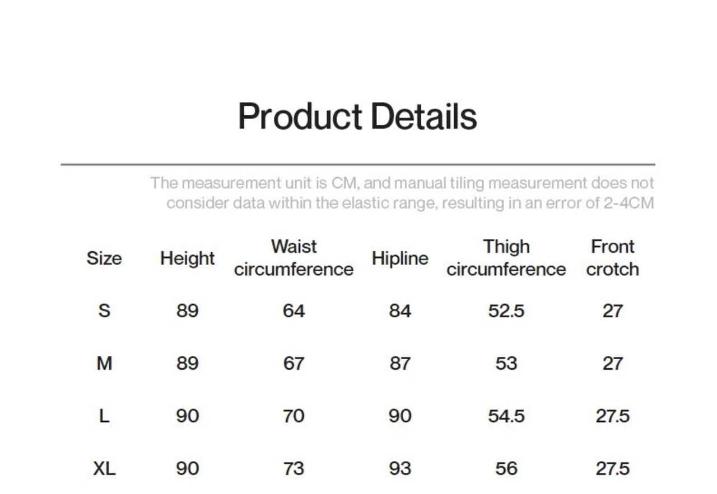This screenshot has width=717, height=494.
Task: Click waist value 64 for size S
Action: (x=294, y=310)
